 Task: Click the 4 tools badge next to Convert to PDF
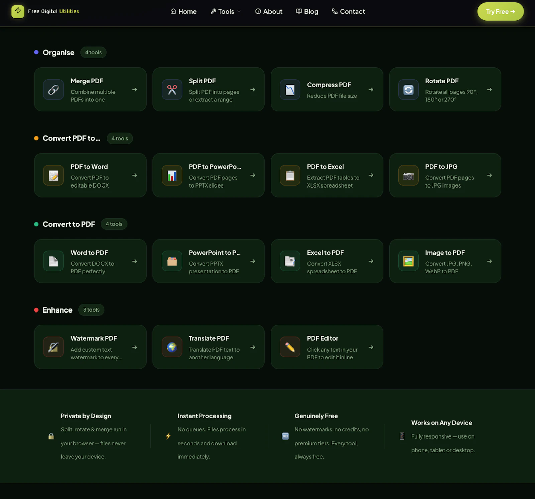114,224
